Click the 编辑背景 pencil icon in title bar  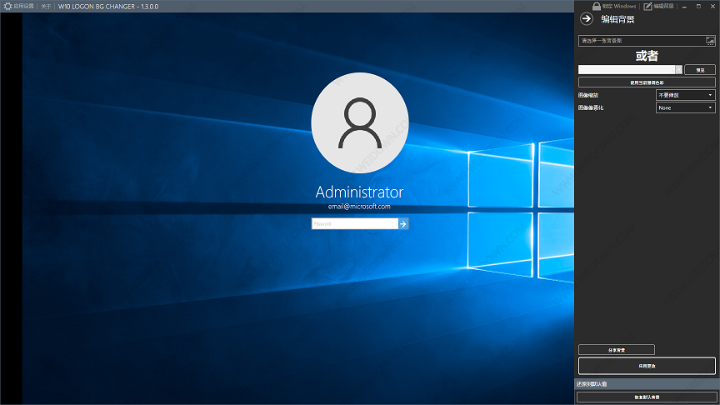coord(647,6)
